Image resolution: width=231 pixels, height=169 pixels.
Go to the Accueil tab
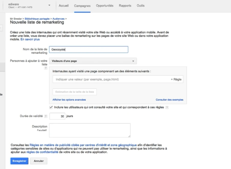(64, 6)
